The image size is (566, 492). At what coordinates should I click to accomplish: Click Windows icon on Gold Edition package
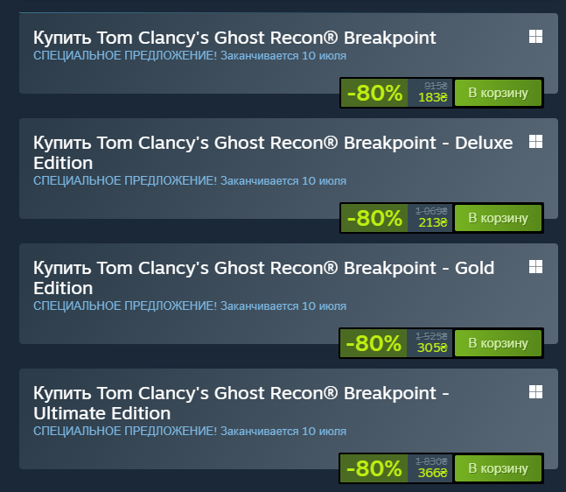(535, 267)
